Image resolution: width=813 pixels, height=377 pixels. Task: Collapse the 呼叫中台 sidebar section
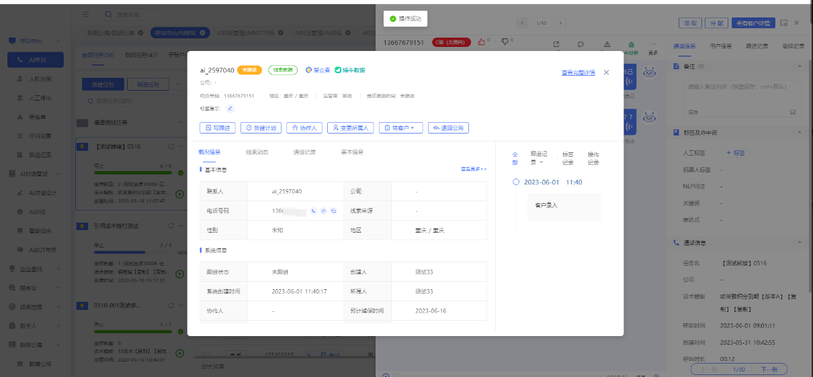[x=60, y=42]
